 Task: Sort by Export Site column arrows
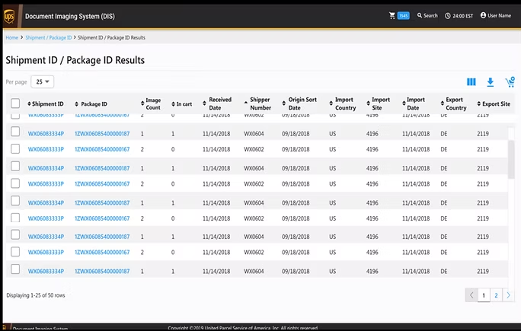pyautogui.click(x=479, y=104)
